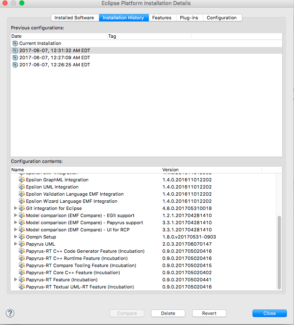The image size is (294, 325).
Task: Click the Tag column header
Action: (x=149, y=36)
